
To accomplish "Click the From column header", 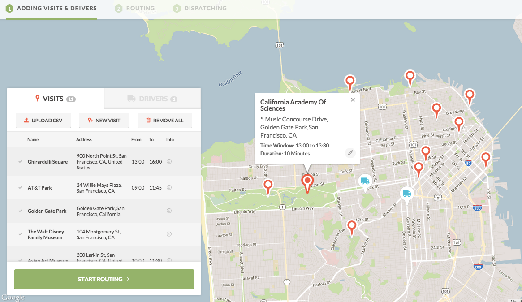I will pos(136,139).
